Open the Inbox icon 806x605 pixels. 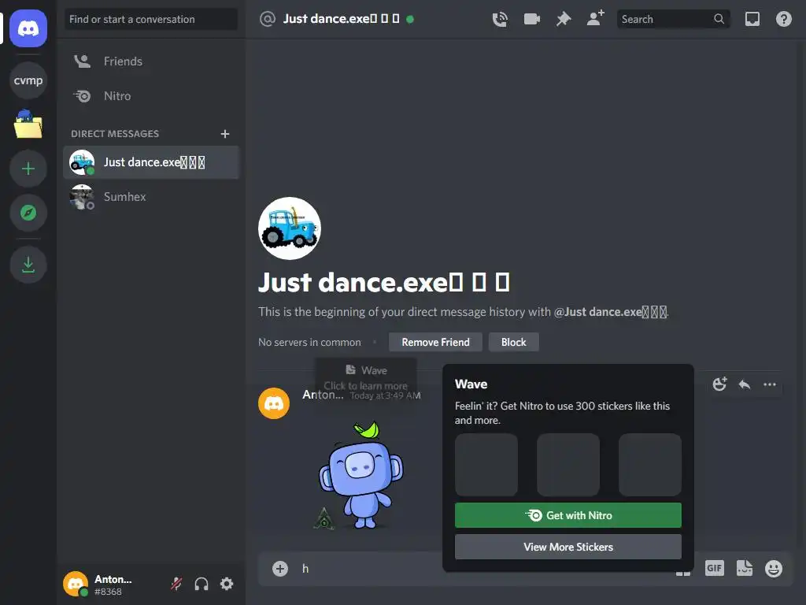[x=752, y=19]
